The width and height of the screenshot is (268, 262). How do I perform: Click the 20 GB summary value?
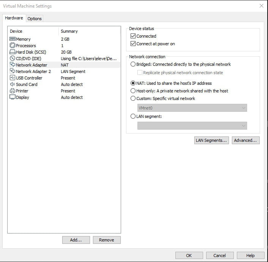(66, 52)
